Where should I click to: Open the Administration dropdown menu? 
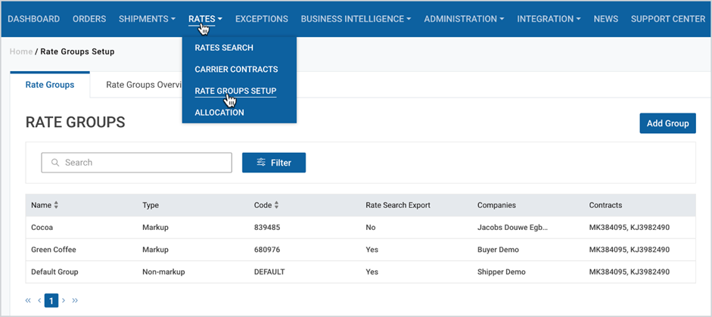[x=464, y=19]
